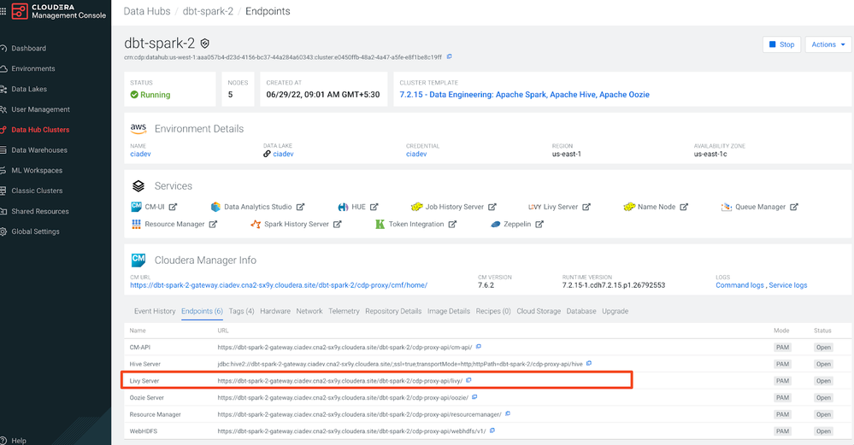
Task: Copy the cluster CRN with copy icon
Action: click(x=450, y=56)
